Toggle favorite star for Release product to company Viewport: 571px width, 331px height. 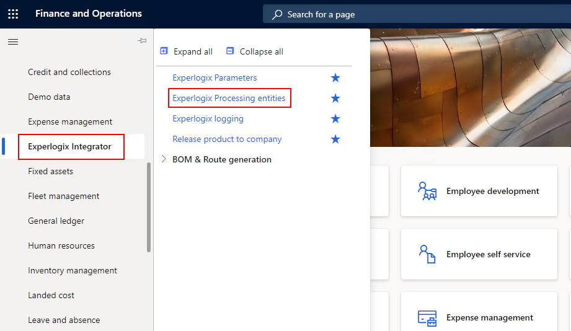tap(335, 139)
